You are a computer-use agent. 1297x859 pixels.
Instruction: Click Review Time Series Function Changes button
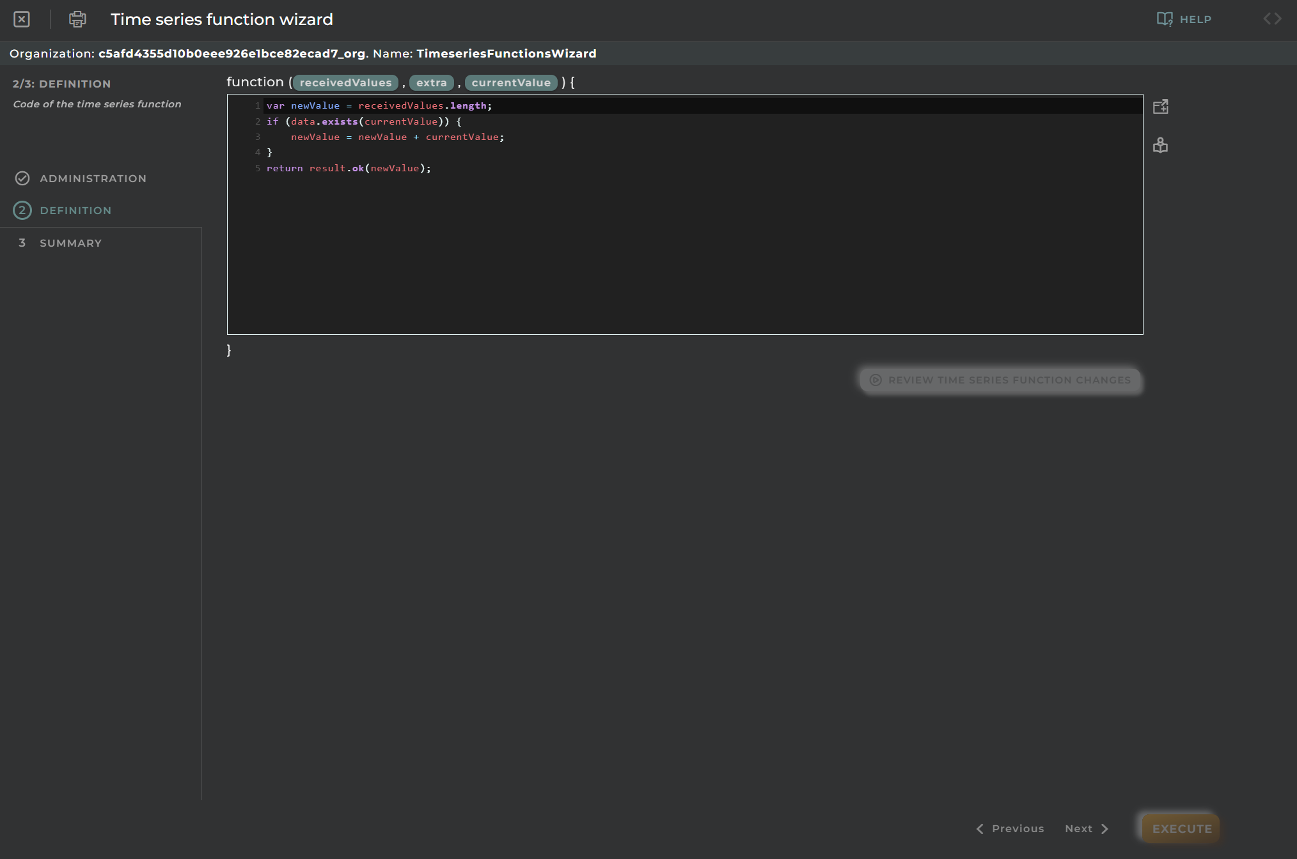click(x=1000, y=380)
